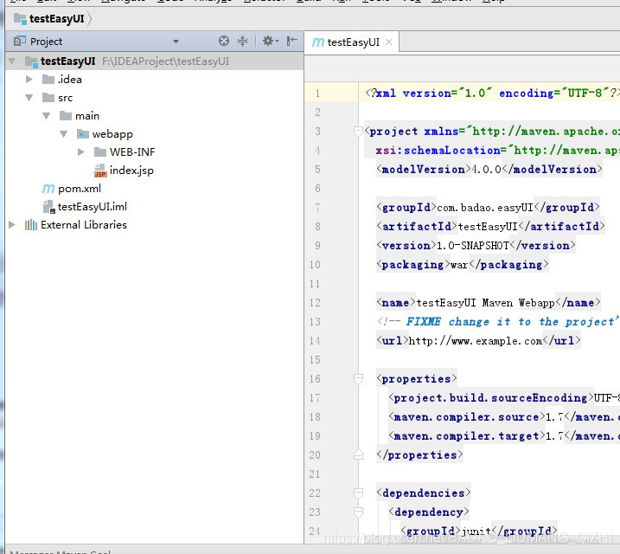Open the Project panel gear settings
The image size is (620, 554).
pyautogui.click(x=271, y=41)
